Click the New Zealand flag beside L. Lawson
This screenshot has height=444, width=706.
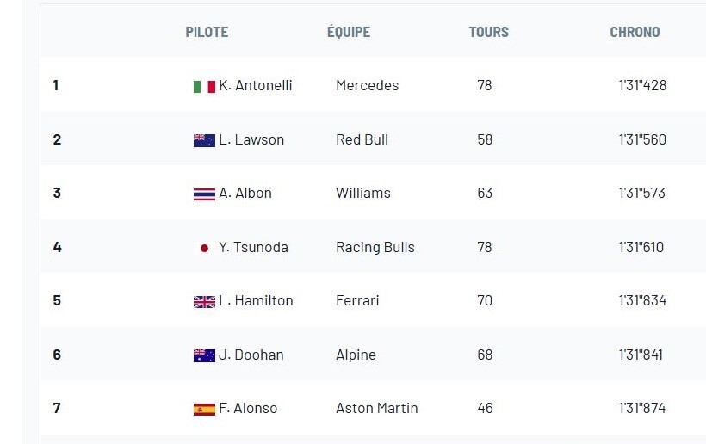pyautogui.click(x=204, y=140)
